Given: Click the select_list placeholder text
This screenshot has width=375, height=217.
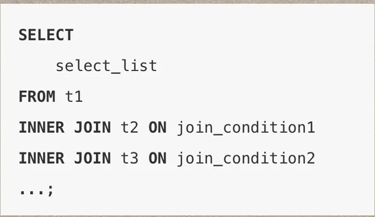Looking at the screenshot, I should (x=106, y=66).
